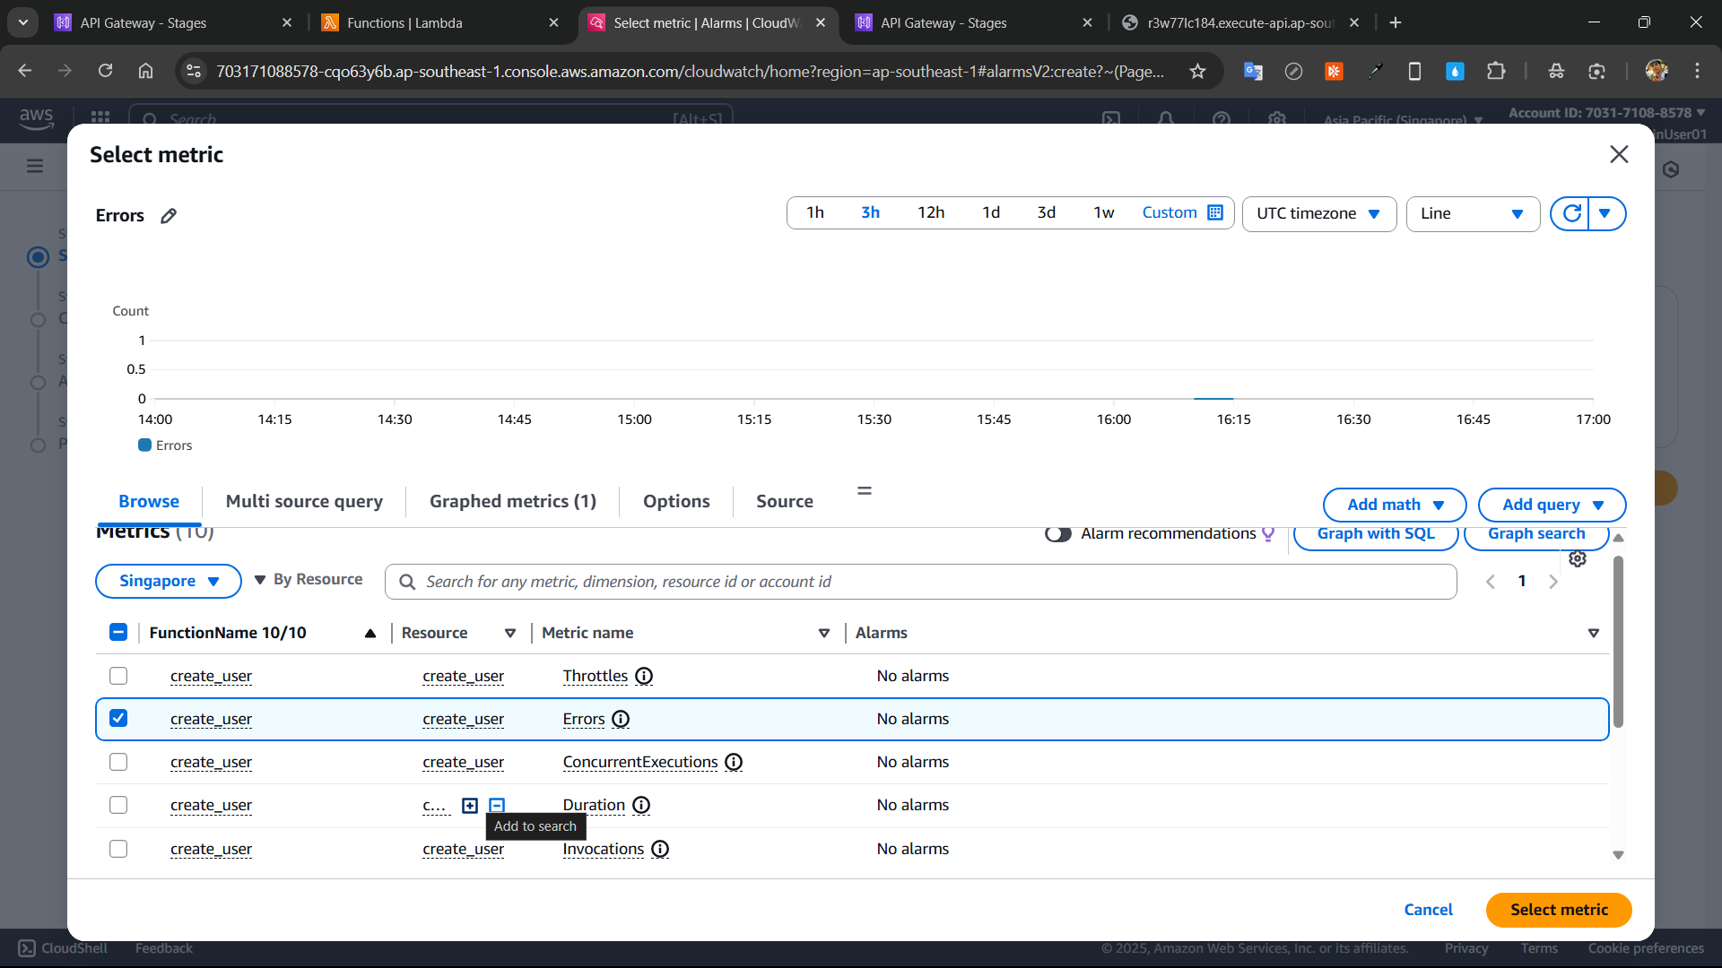This screenshot has height=968, width=1722.
Task: Bookmark this page with the star icon
Action: [x=1197, y=72]
